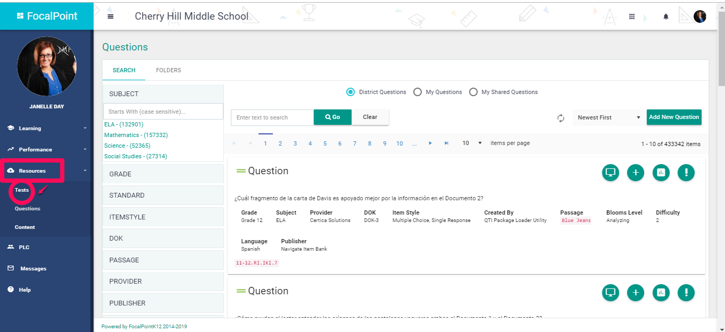Click the hamburger menu icon in header

111,16
